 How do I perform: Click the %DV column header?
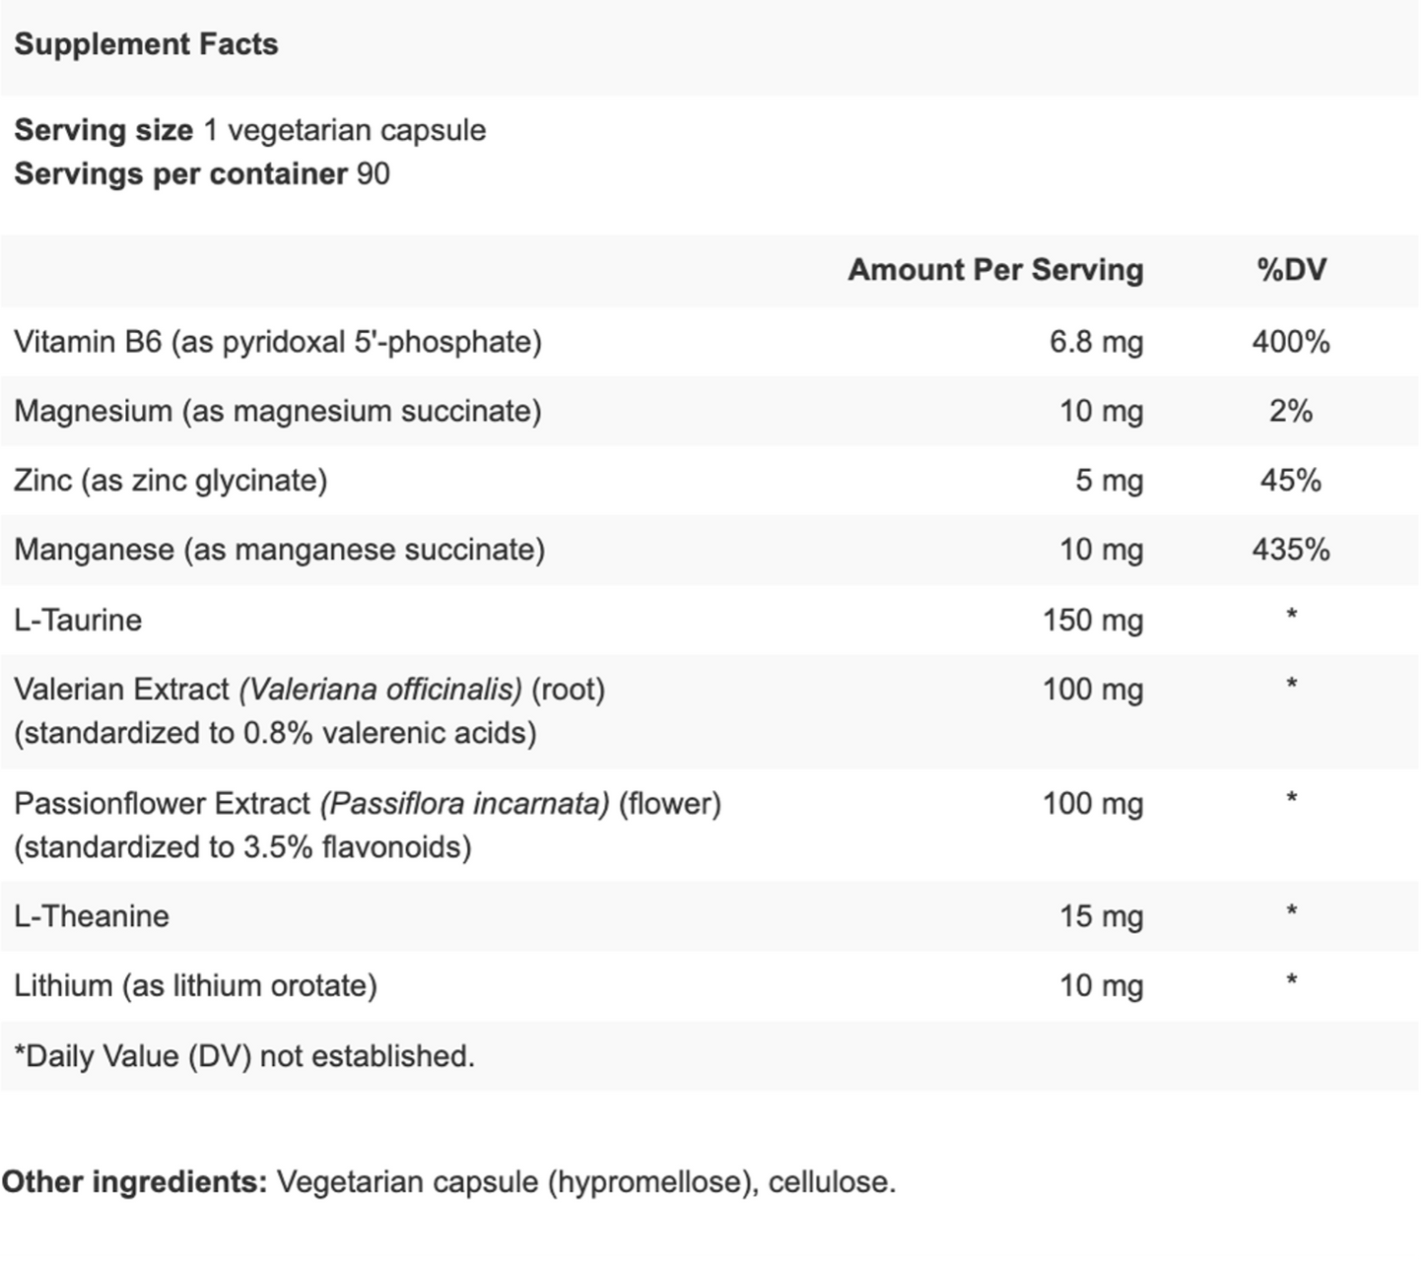(1291, 270)
